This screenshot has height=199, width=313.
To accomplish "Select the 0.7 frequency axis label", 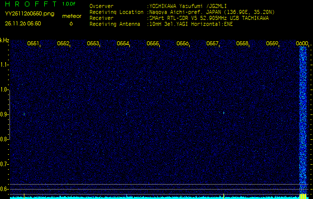I will [4, 164].
